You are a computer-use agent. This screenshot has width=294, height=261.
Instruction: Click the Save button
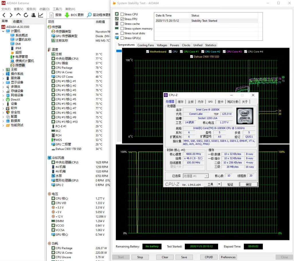click(x=184, y=257)
